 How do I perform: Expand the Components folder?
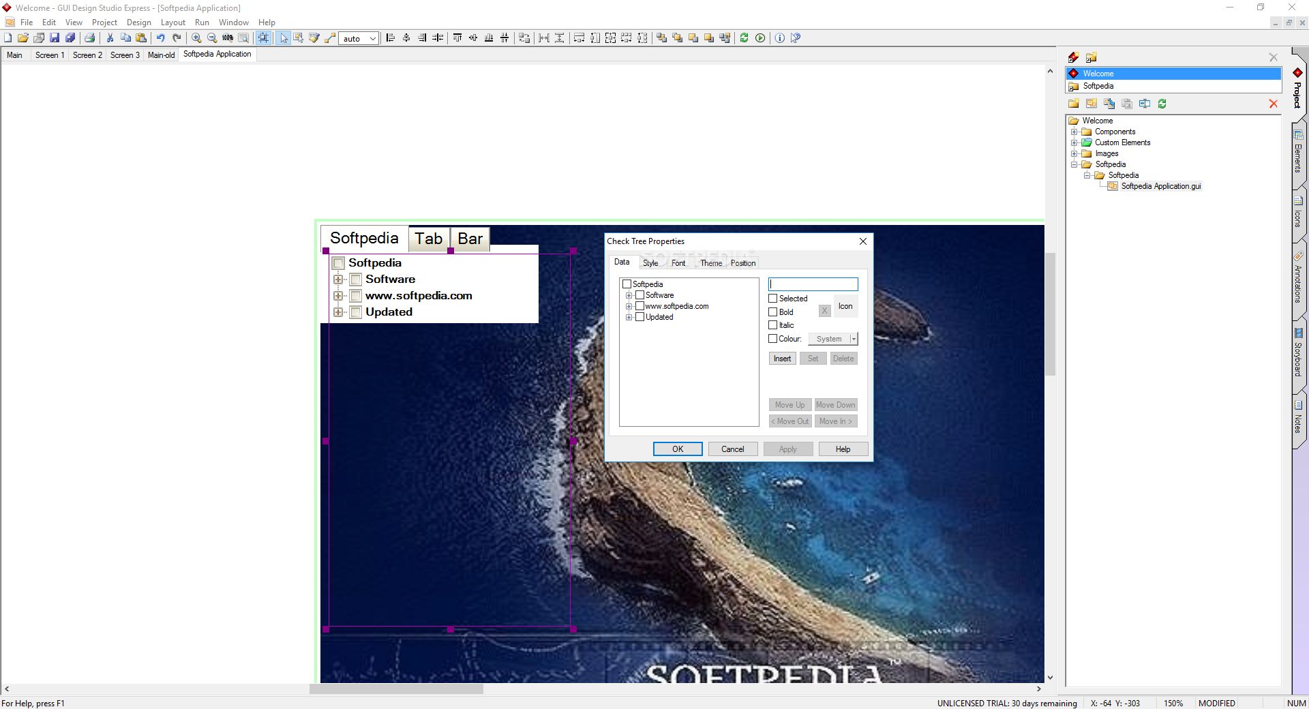1074,132
